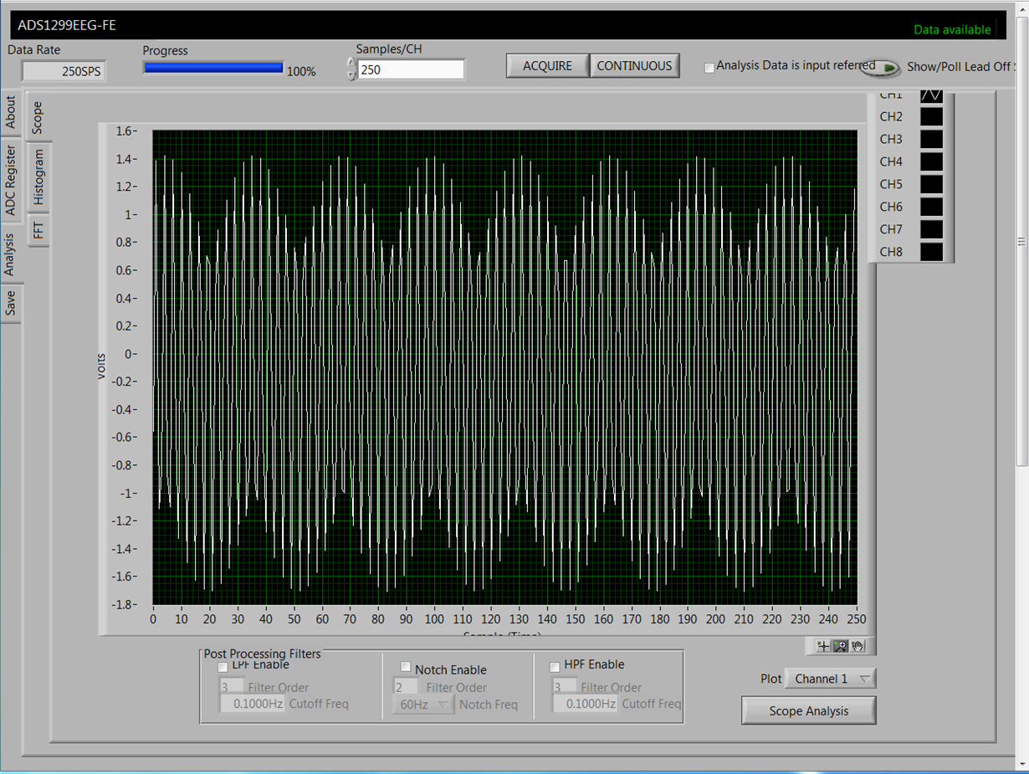The image size is (1029, 774).
Task: Select the crosshair cursor graph tool
Action: pyautogui.click(x=824, y=646)
